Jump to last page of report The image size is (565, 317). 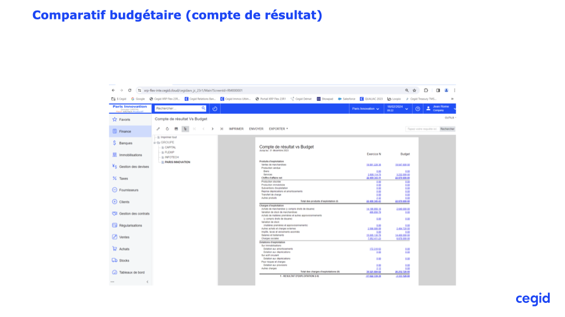pyautogui.click(x=221, y=129)
